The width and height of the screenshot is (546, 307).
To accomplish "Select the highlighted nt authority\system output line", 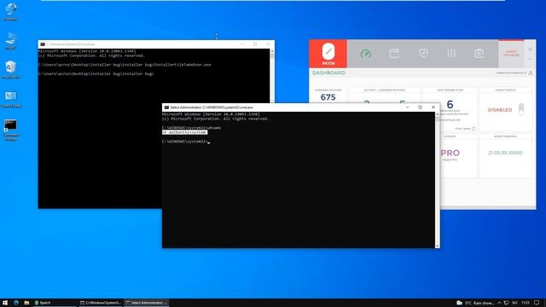I will click(184, 132).
